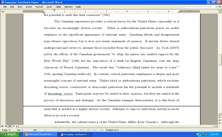222x137 pixels.
Task: Click Exemplar Synthesis Paper taskbar button
Action: click(75, 134)
